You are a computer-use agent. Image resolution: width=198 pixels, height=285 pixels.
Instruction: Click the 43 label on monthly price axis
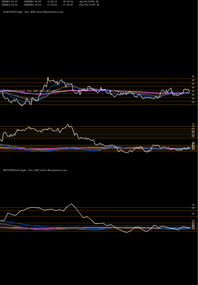193,220
